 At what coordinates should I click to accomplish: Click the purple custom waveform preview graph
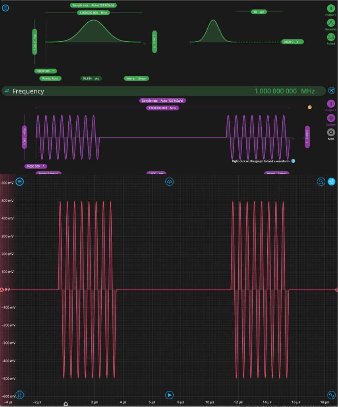162,137
